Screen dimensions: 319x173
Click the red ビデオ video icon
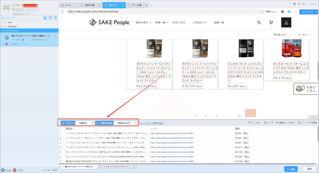tap(14, 170)
